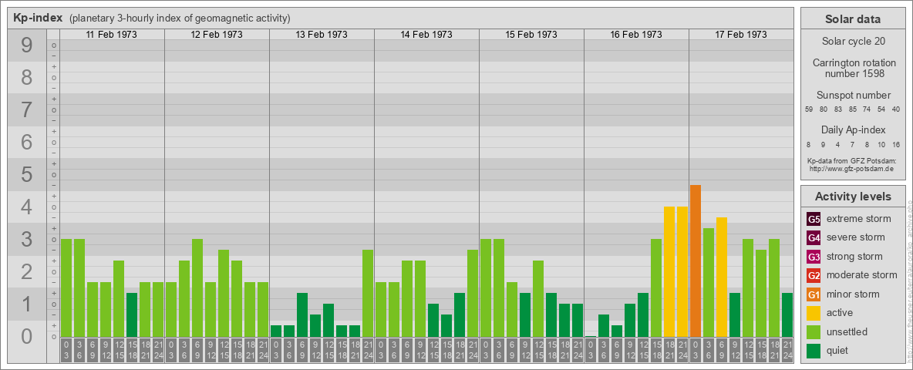Click the 'Solar cycle 20' text
Viewport: 913px width, 370px height.
click(x=853, y=42)
